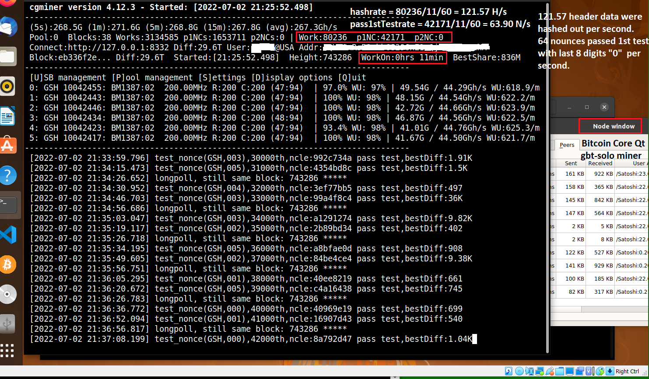Select peer row with 922 KB received

coord(600,174)
